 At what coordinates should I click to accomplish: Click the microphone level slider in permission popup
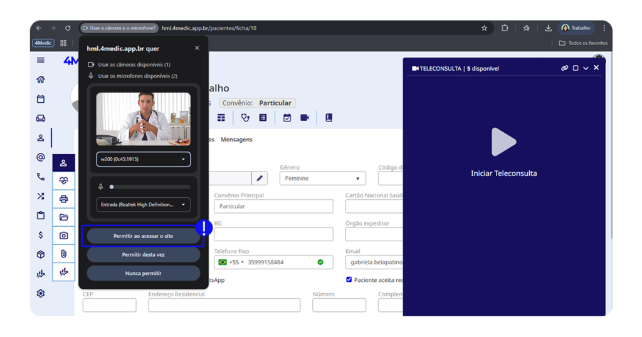point(150,187)
